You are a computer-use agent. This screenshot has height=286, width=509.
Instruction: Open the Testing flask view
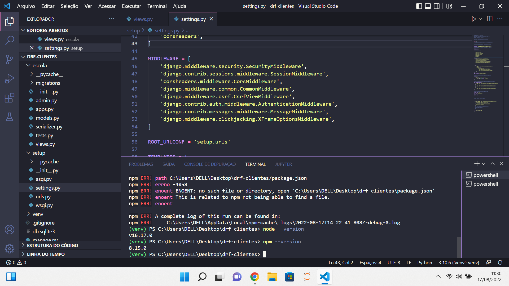click(10, 117)
